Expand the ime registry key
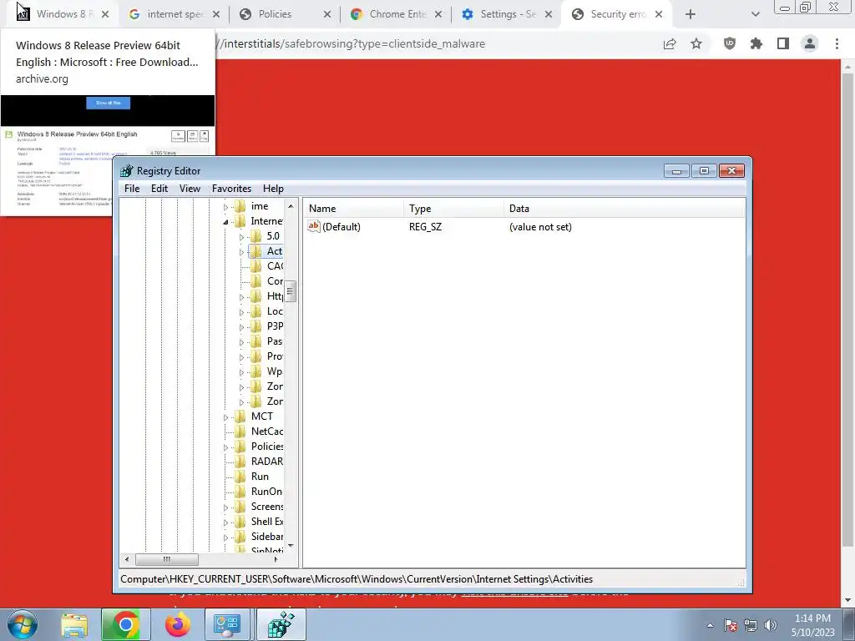Image resolution: width=855 pixels, height=641 pixels. [x=225, y=207]
